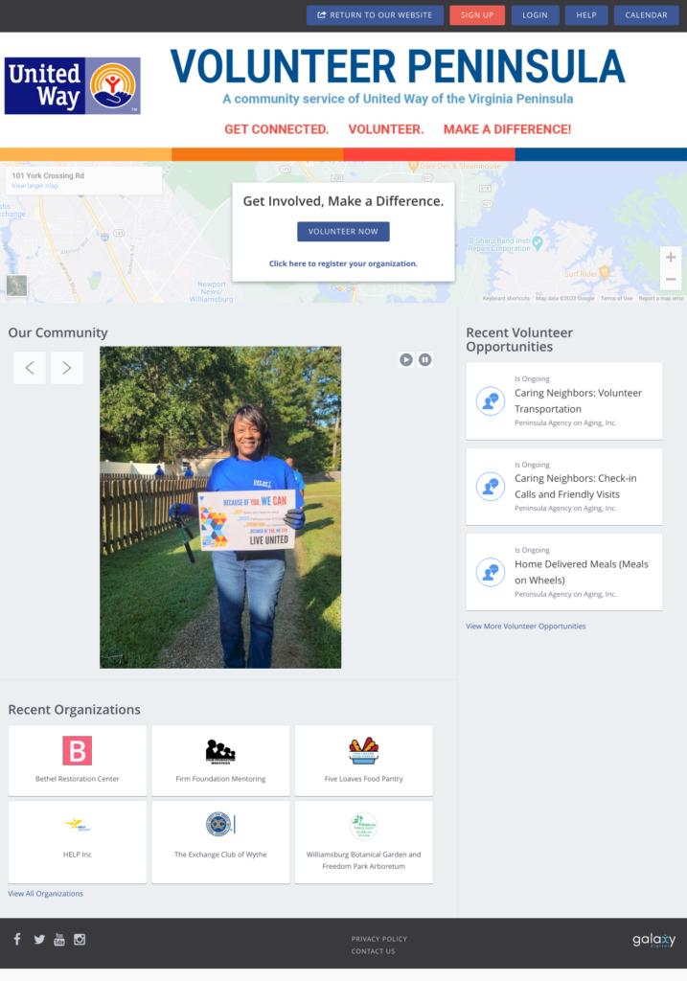
Task: Click the Firm Foundation Mentoring logo
Action: point(220,751)
